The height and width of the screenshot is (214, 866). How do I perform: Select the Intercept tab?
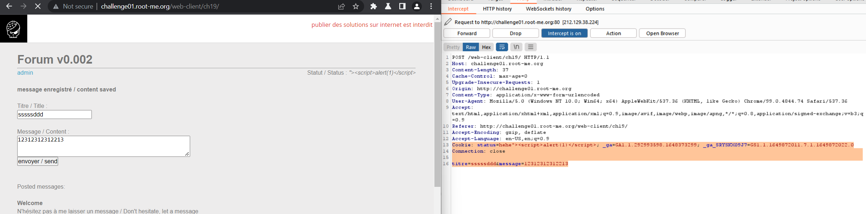pos(458,9)
